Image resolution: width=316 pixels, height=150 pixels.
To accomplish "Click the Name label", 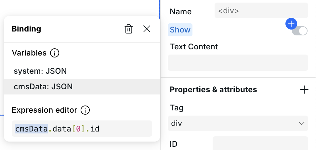I will pyautogui.click(x=180, y=11).
